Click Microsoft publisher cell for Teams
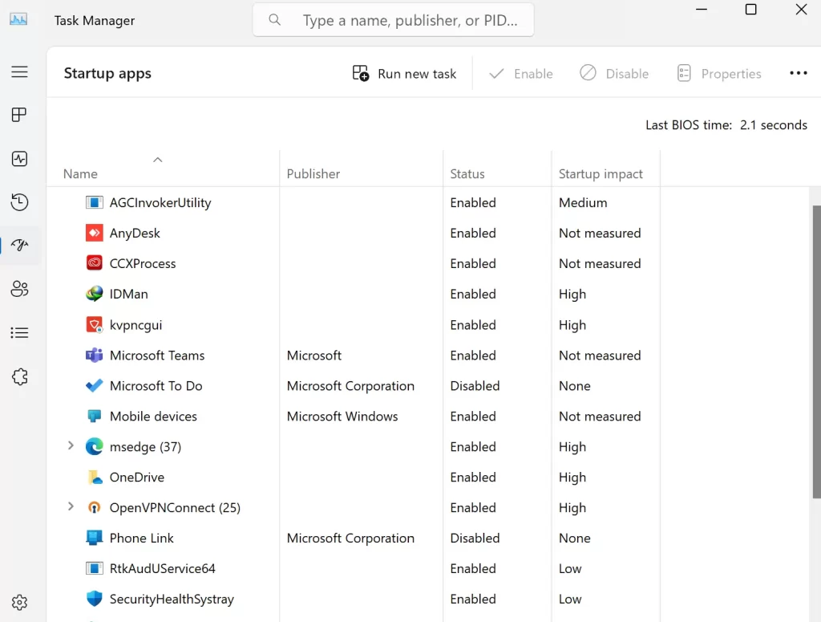 pyautogui.click(x=314, y=356)
